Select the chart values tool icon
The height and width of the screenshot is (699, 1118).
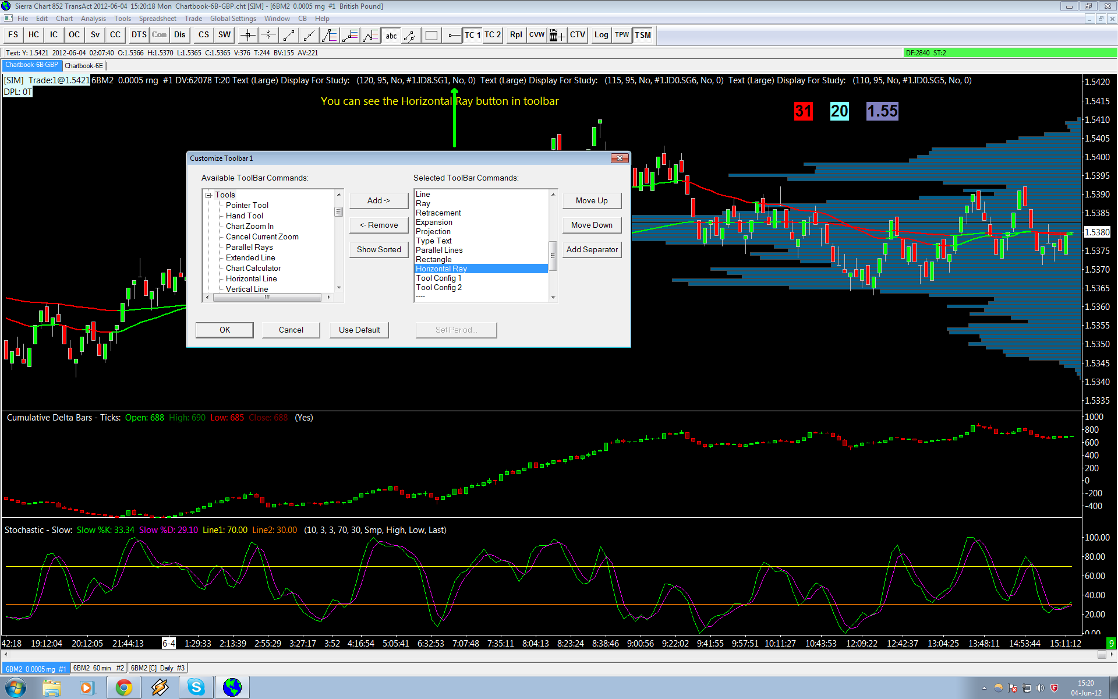pos(268,35)
